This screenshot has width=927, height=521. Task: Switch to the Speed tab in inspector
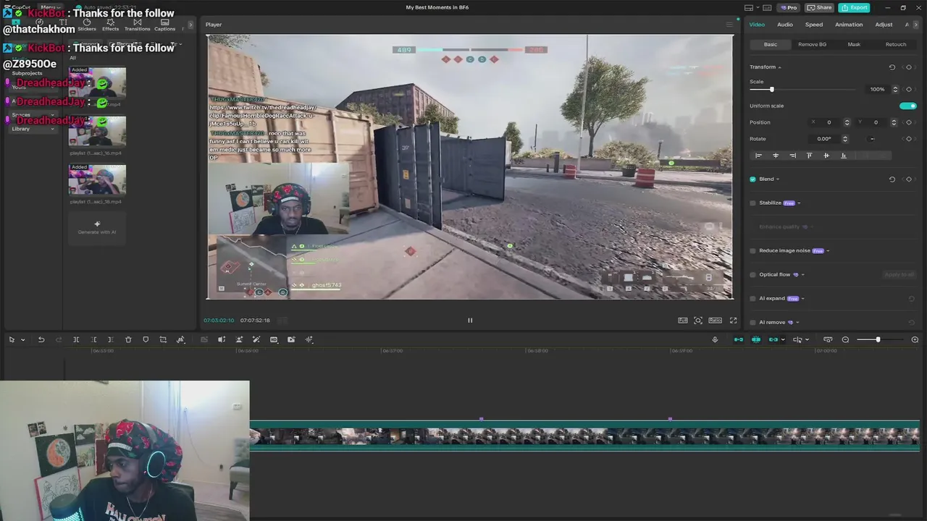coord(814,25)
